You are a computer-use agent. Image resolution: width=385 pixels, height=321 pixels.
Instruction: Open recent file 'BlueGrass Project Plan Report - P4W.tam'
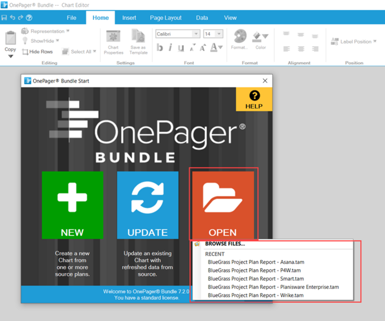254,270
